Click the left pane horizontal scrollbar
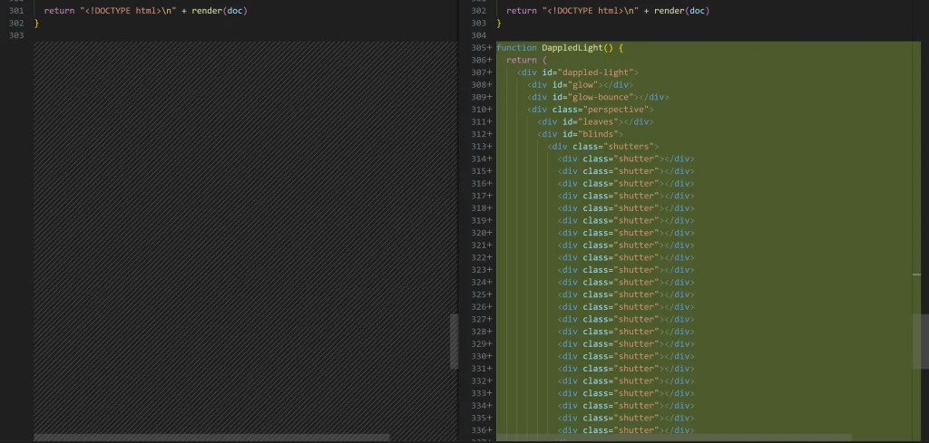This screenshot has height=443, width=929. 211,438
